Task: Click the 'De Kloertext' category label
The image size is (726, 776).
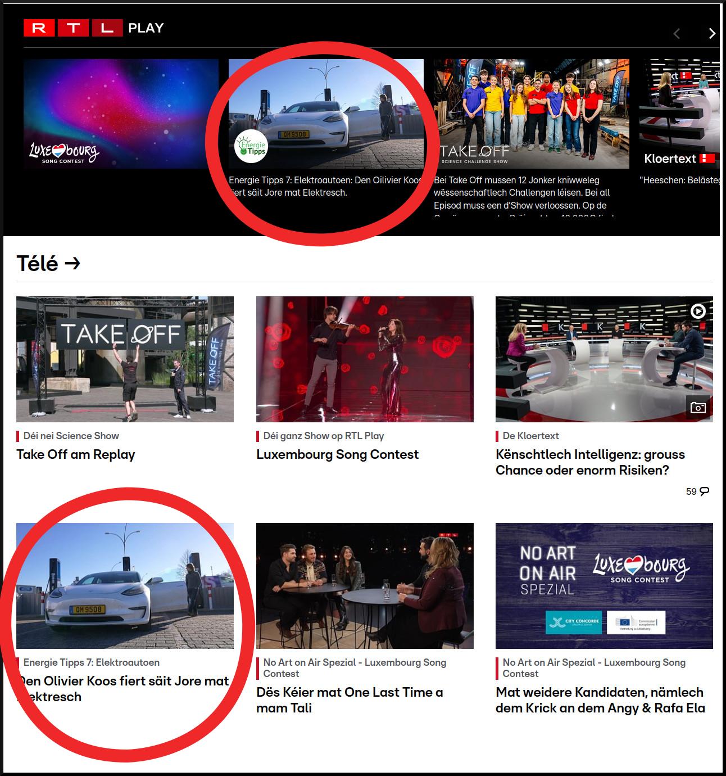Action: coord(531,436)
